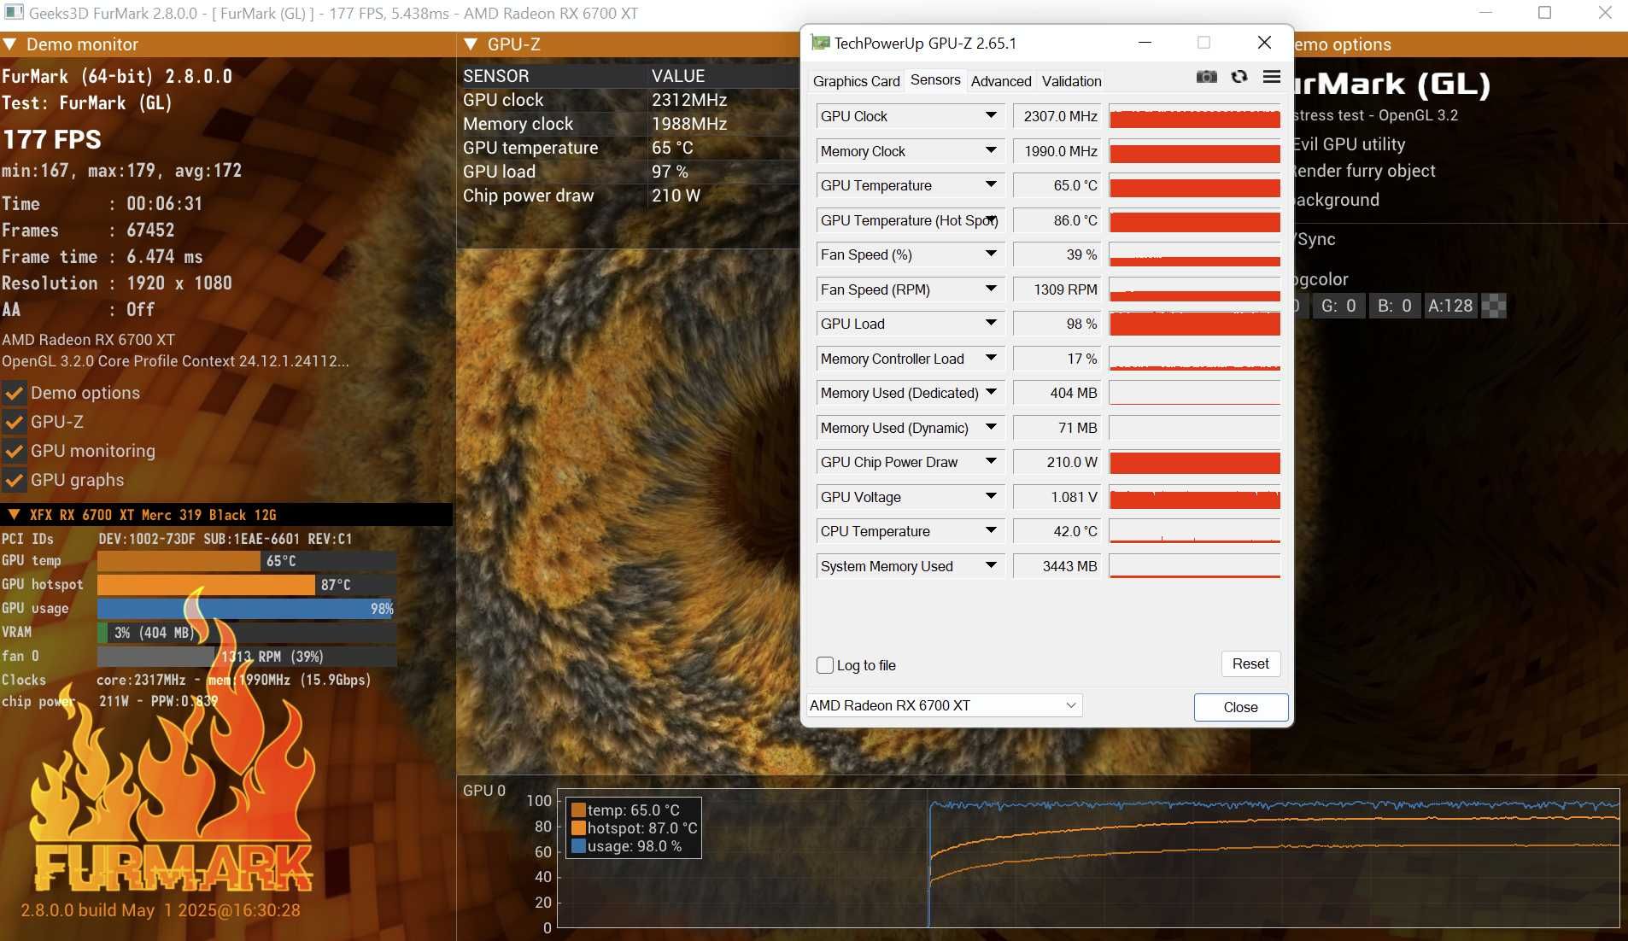Click the GPU-Z screenshot camera icon
This screenshot has width=1628, height=941.
[1206, 77]
